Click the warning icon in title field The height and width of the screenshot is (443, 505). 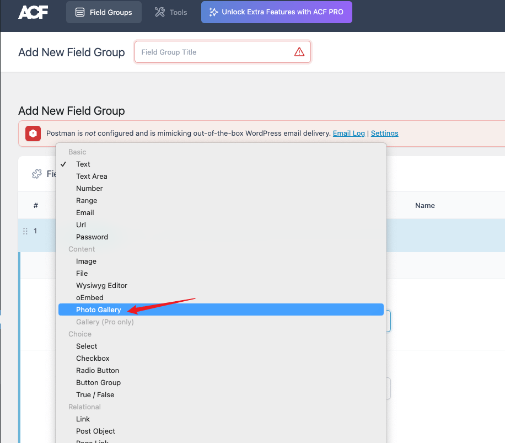(299, 52)
